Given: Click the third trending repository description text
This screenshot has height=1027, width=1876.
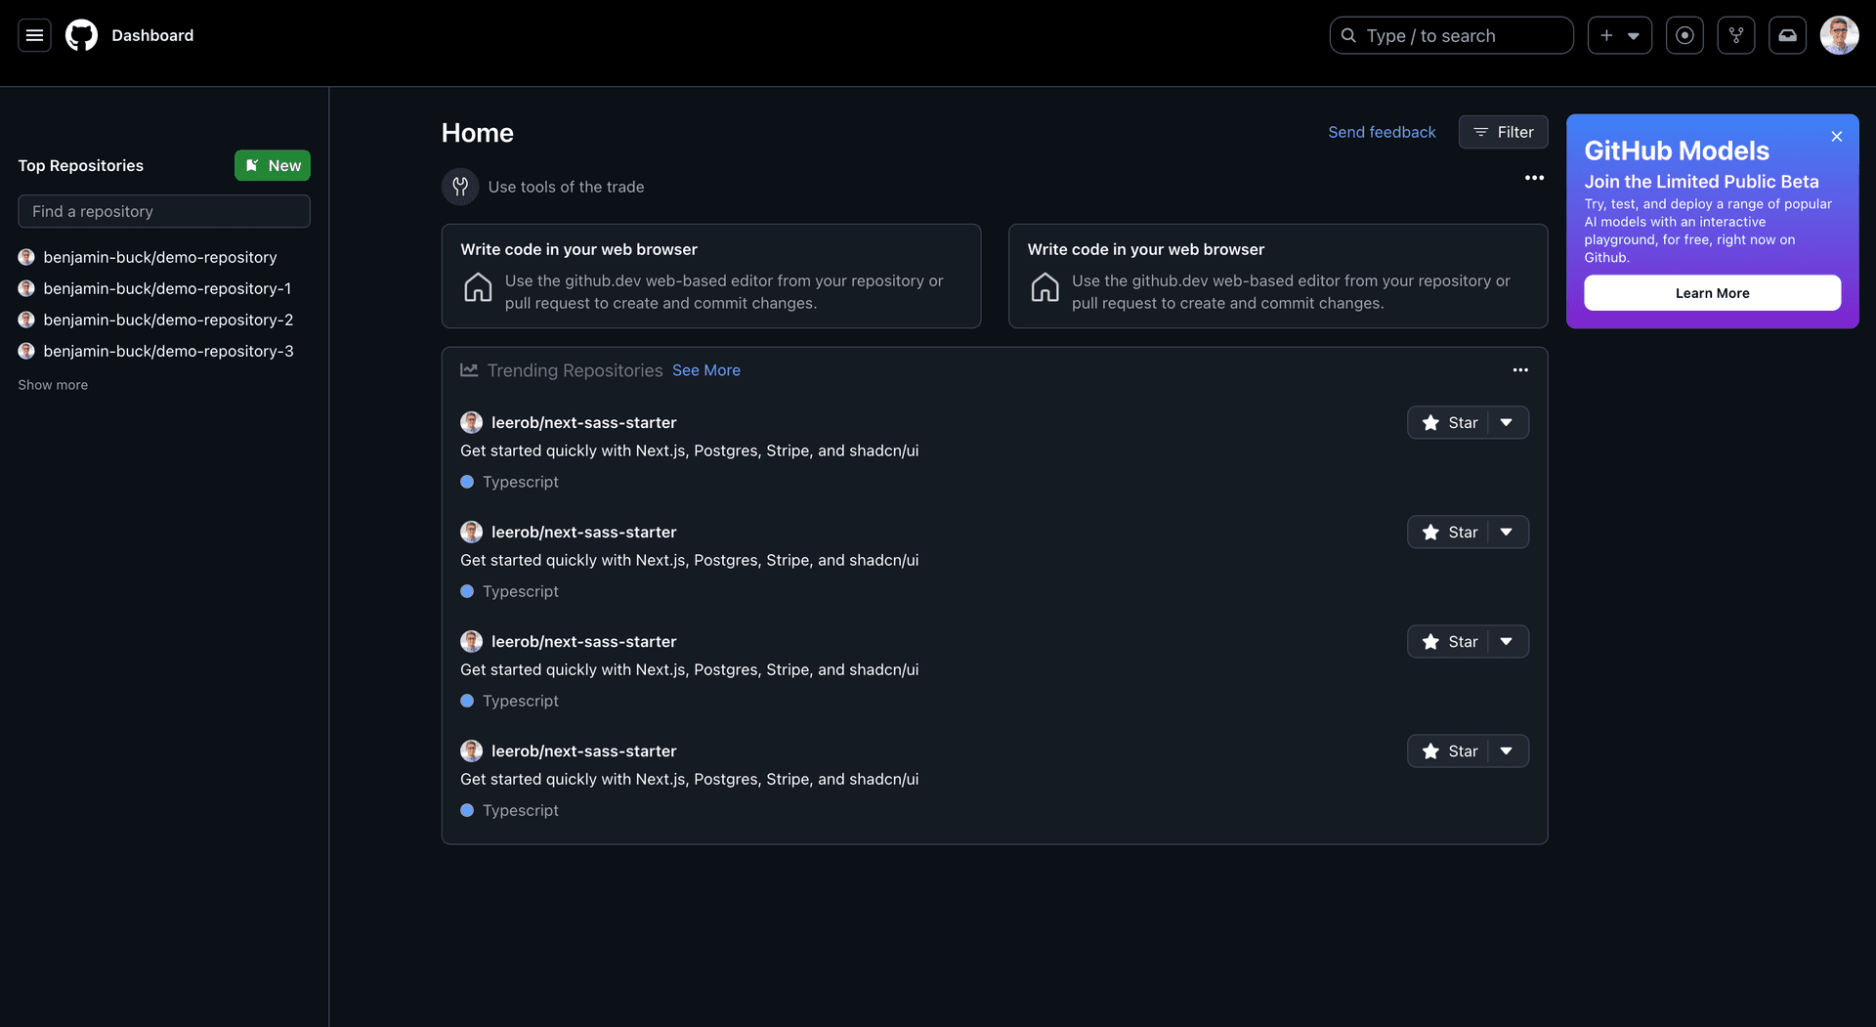Looking at the screenshot, I should tap(690, 669).
